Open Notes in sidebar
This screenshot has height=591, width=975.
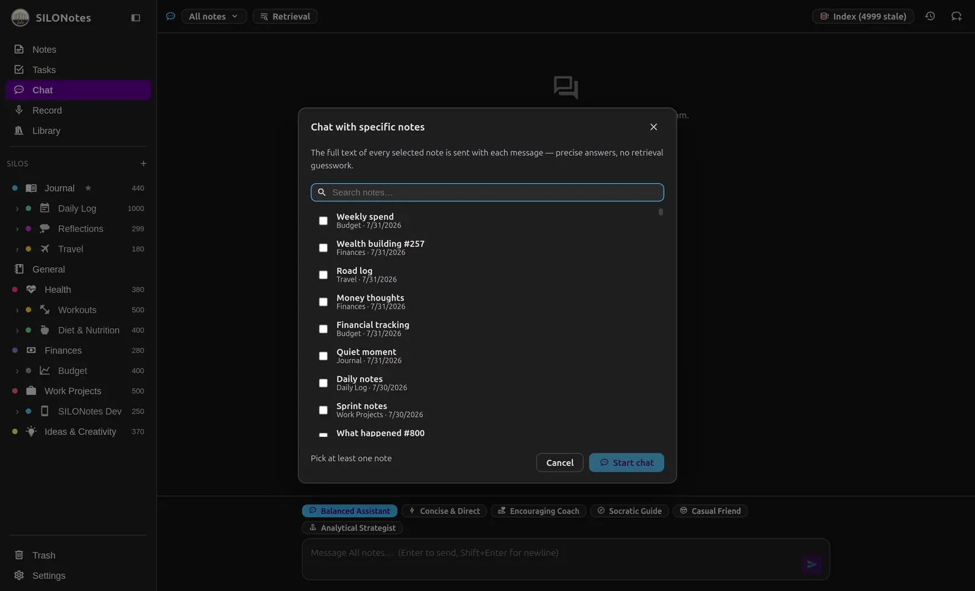[78, 49]
